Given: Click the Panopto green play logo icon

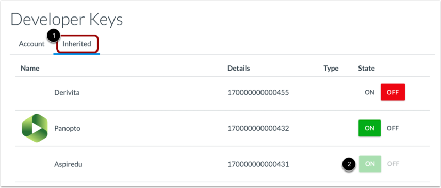Looking at the screenshot, I should pyautogui.click(x=35, y=128).
